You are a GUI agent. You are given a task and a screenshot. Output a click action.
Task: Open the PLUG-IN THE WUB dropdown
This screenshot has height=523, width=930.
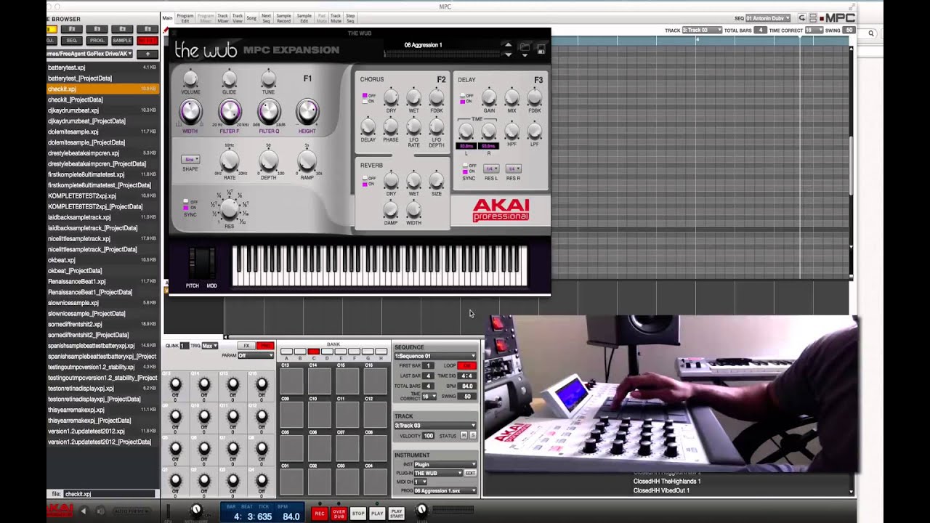pyautogui.click(x=438, y=473)
